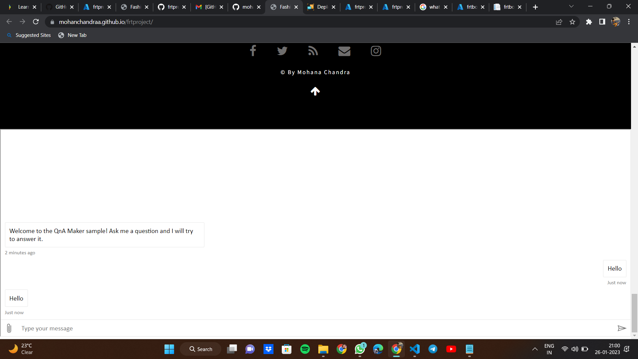Expand hidden icons in the system tray
Screen dimensions: 638x359
535,349
